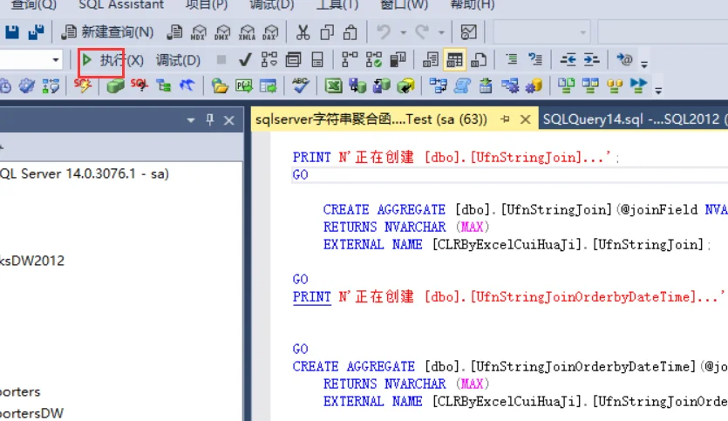The image size is (728, 421).
Task: Open the SQL Assistant menu
Action: point(121,4)
